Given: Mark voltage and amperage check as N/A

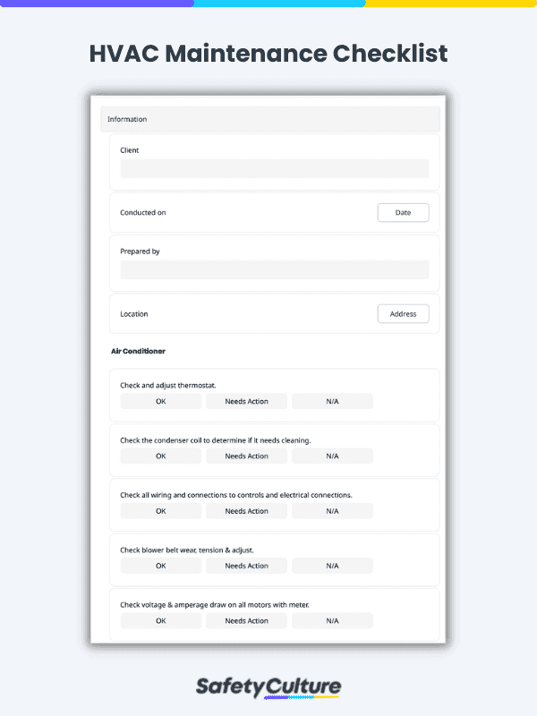Looking at the screenshot, I should pyautogui.click(x=332, y=619).
